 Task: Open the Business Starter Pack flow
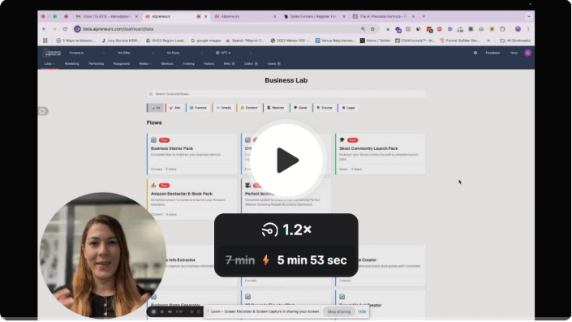pyautogui.click(x=191, y=154)
